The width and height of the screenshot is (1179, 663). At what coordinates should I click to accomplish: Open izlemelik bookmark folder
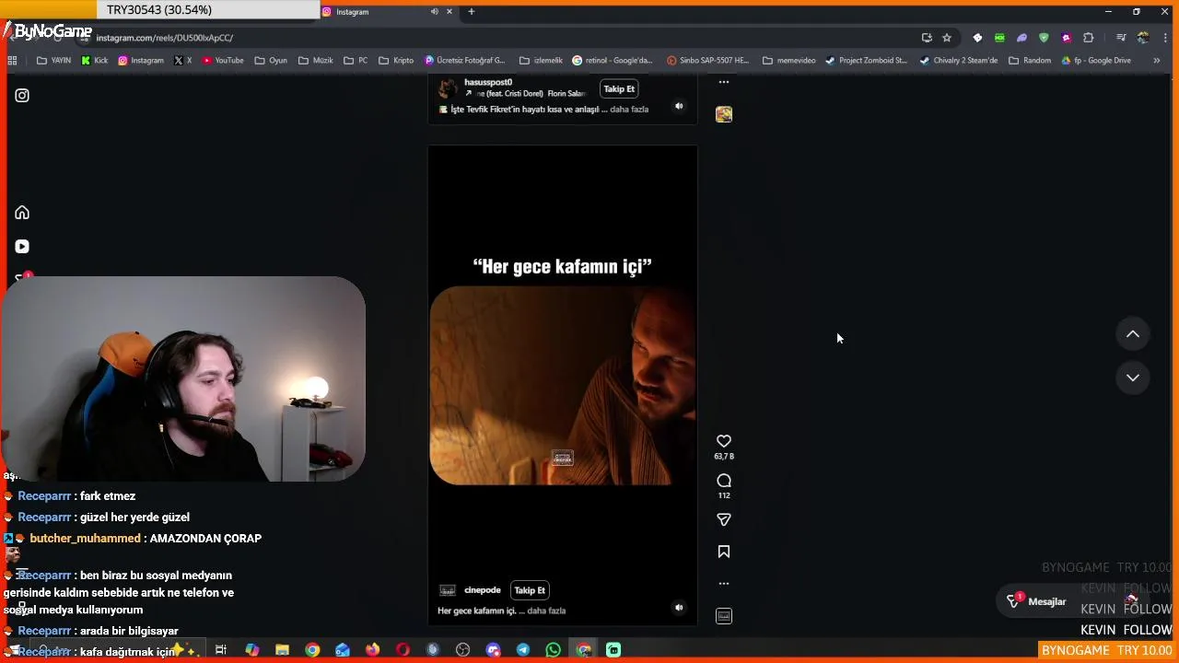click(541, 61)
